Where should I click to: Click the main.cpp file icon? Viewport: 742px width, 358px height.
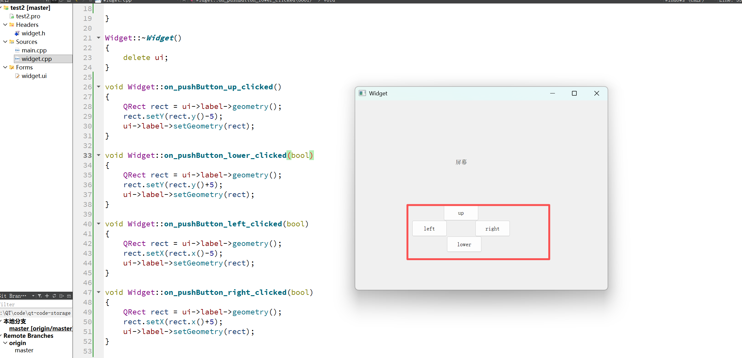pos(17,50)
